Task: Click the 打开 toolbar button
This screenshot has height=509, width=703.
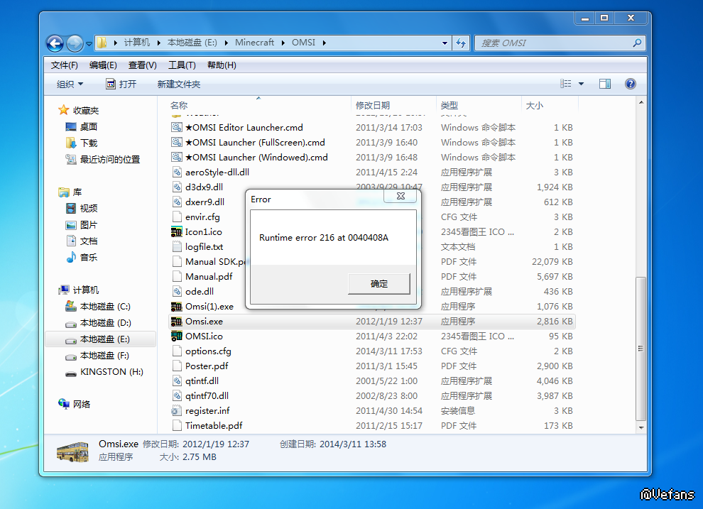Action: pos(121,84)
